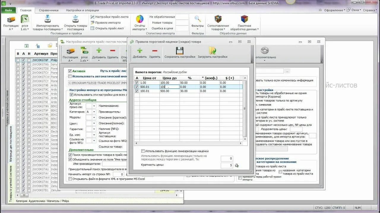Open Артикул произ-ля column dropdown
Screen dimensions: 380x213
click(94, 106)
